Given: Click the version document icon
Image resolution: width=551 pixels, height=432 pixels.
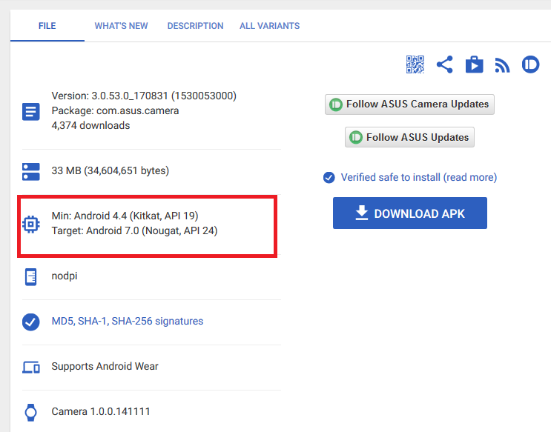Looking at the screenshot, I should (x=31, y=112).
